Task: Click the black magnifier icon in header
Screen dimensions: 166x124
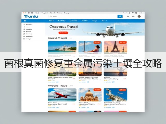Action: click(128, 17)
